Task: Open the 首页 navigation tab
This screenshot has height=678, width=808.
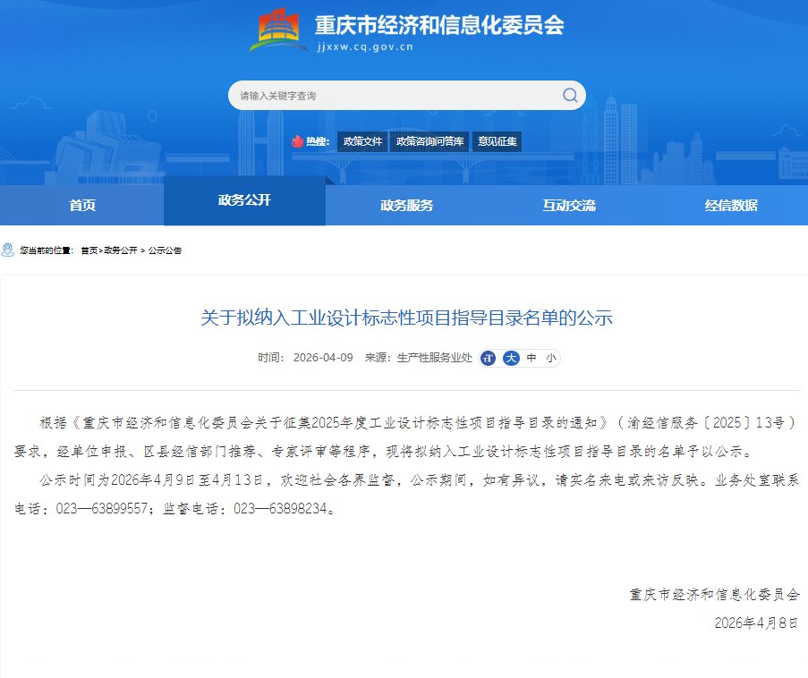Action: tap(82, 205)
